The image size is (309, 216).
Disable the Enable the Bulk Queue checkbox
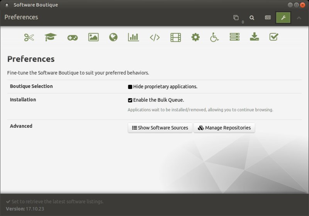pyautogui.click(x=130, y=100)
